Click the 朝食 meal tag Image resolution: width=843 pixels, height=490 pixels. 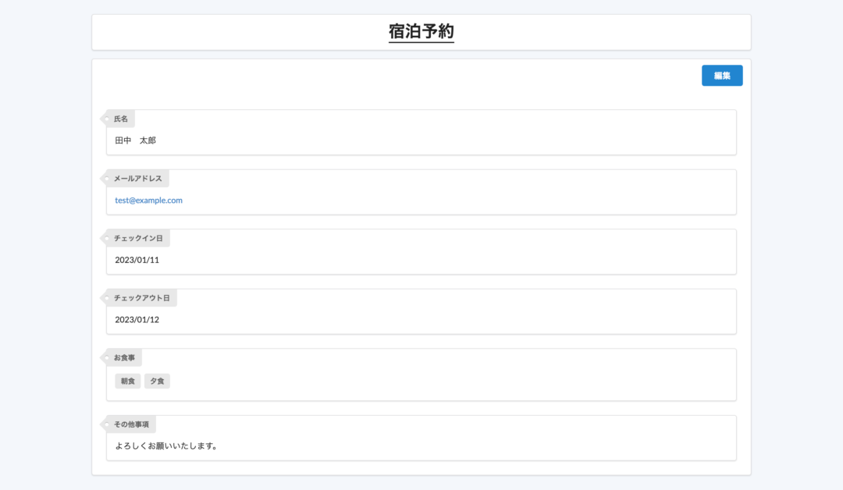point(127,382)
